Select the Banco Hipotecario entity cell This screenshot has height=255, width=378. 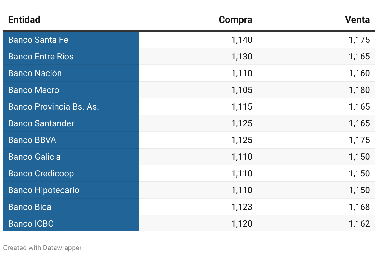click(x=44, y=190)
